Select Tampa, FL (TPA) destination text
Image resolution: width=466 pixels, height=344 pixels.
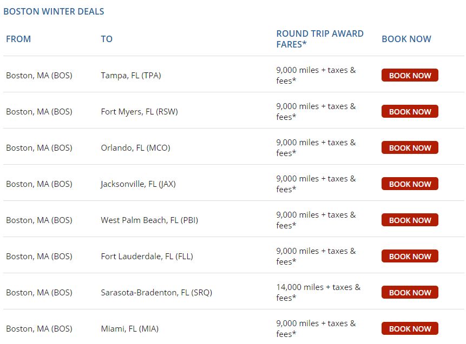130,76
